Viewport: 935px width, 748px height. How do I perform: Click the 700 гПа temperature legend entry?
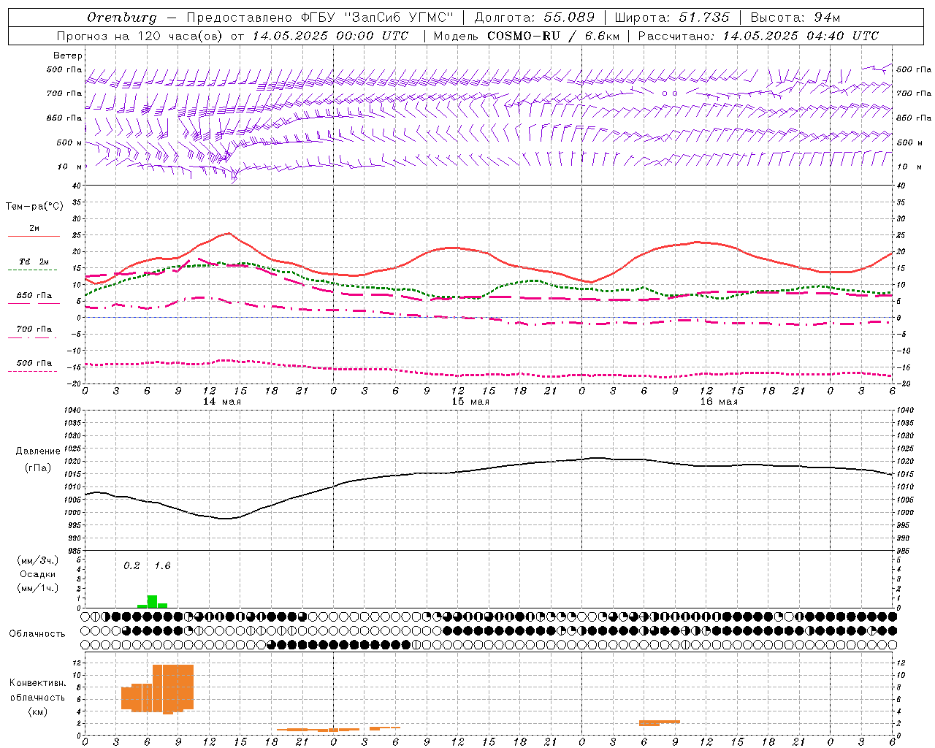pos(34,329)
